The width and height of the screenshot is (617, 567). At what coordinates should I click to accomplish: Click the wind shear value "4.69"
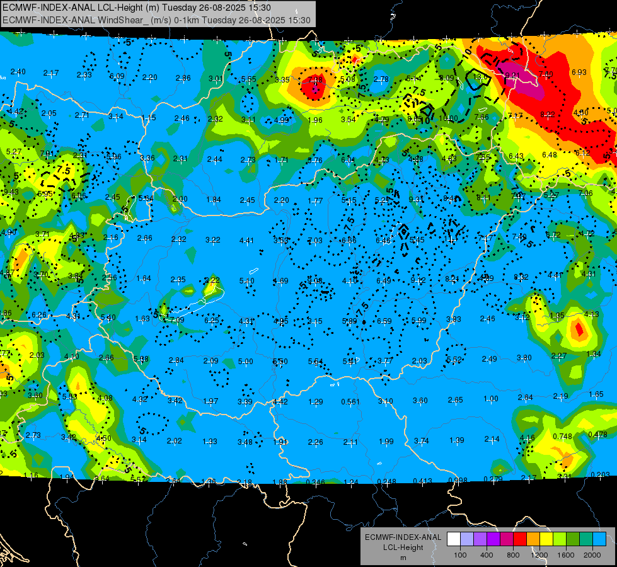(x=280, y=281)
